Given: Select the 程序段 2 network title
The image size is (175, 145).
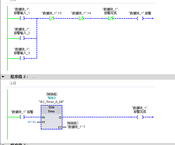Looking at the screenshot, I should coord(19,77).
